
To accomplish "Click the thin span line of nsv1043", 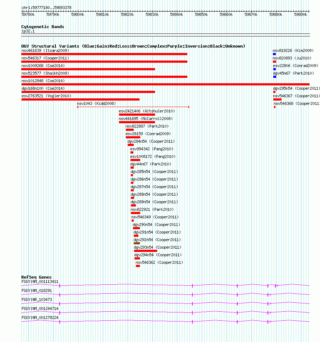I will click(x=133, y=107).
